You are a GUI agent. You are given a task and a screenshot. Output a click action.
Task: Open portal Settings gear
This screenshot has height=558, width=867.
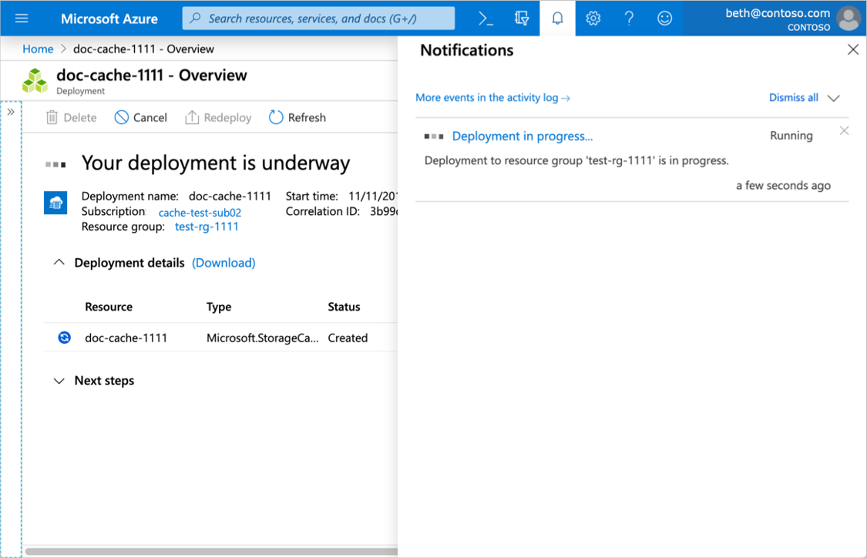click(x=593, y=17)
